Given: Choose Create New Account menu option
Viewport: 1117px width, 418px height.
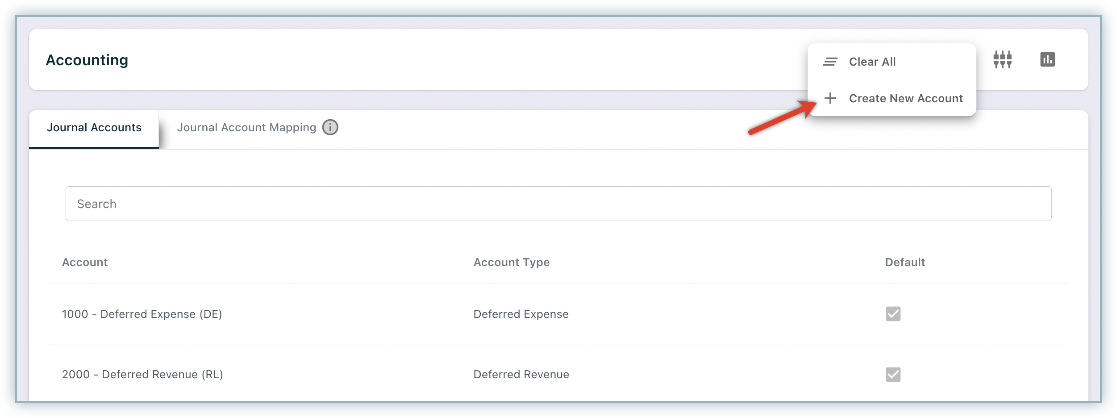Looking at the screenshot, I should pos(905,98).
